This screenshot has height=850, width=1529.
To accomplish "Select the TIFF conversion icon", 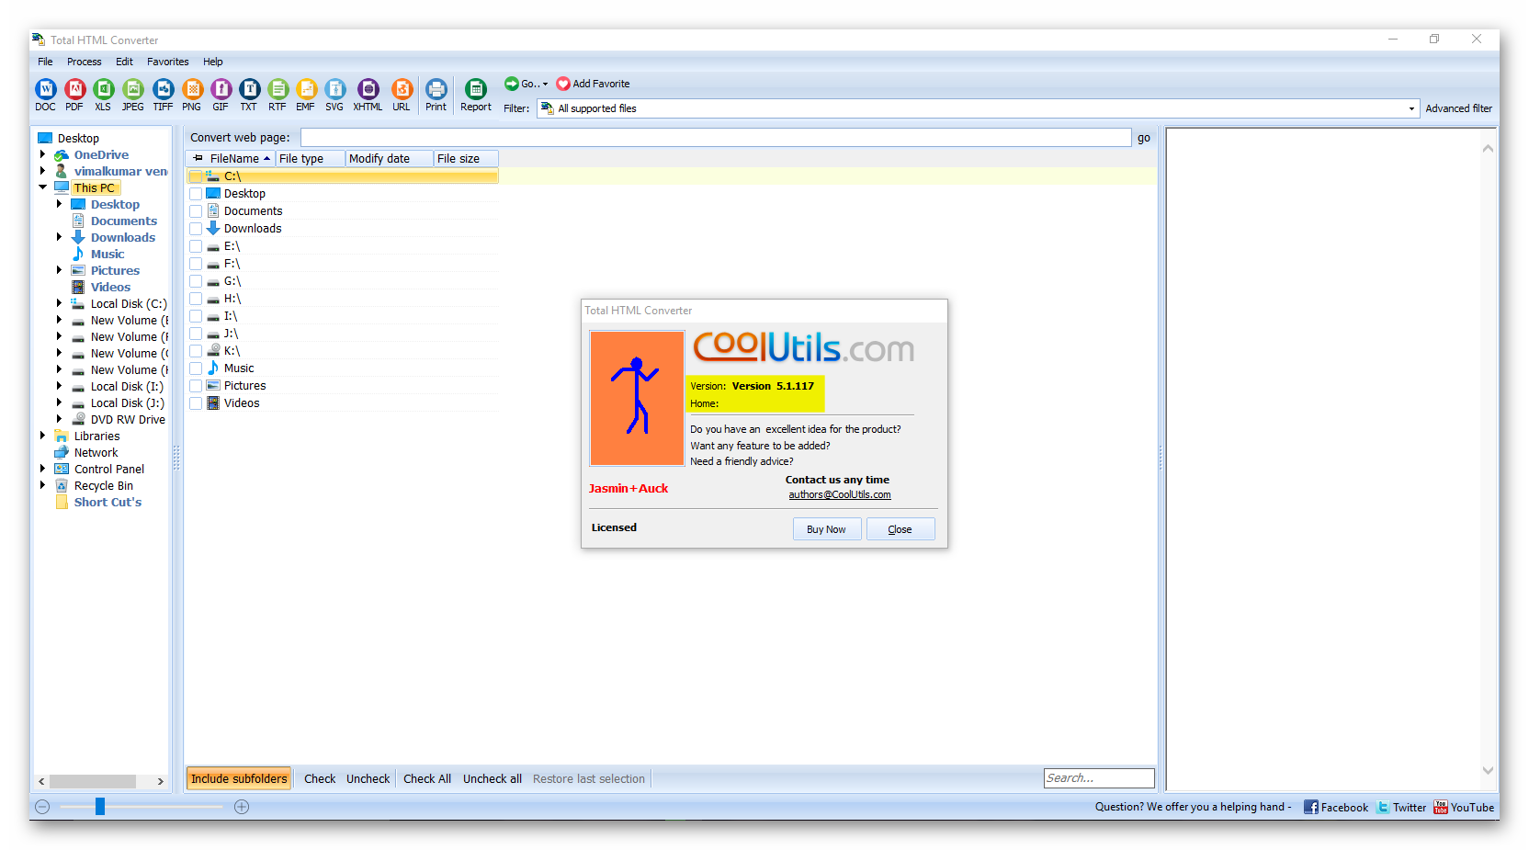I will (x=163, y=89).
